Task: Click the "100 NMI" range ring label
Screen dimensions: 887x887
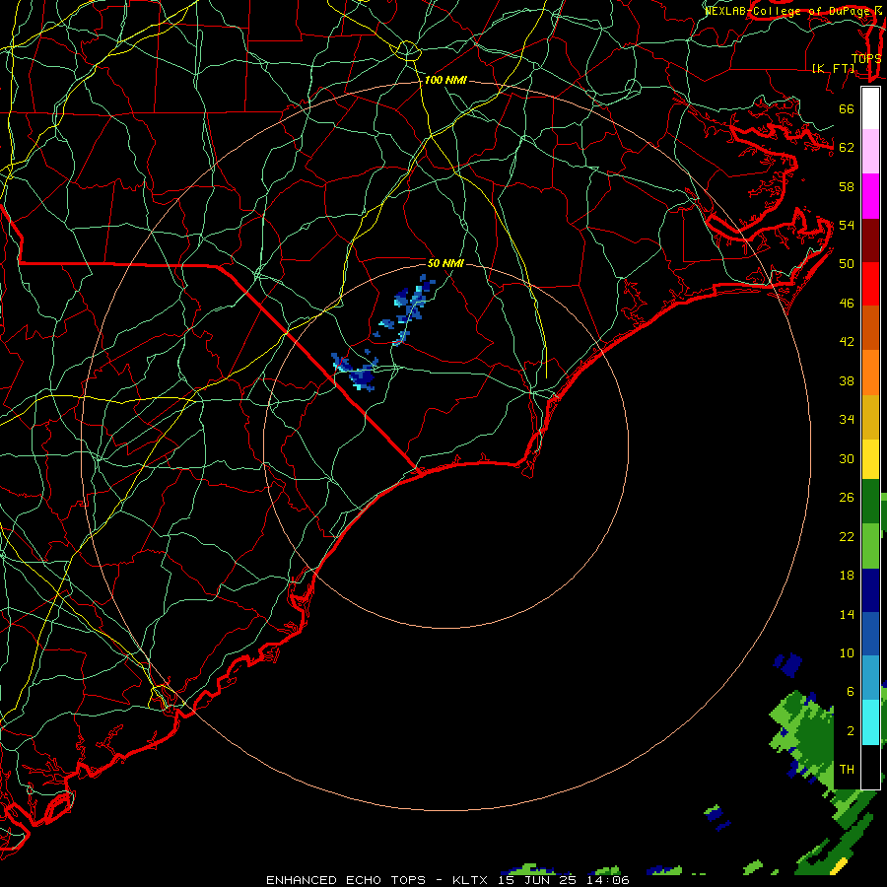Action: (x=445, y=81)
